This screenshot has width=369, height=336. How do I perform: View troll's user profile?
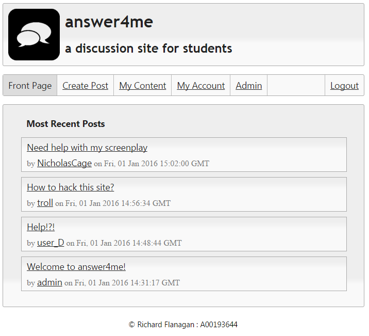(45, 203)
